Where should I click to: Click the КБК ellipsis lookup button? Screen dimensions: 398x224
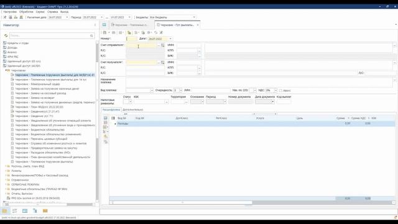pos(167,102)
